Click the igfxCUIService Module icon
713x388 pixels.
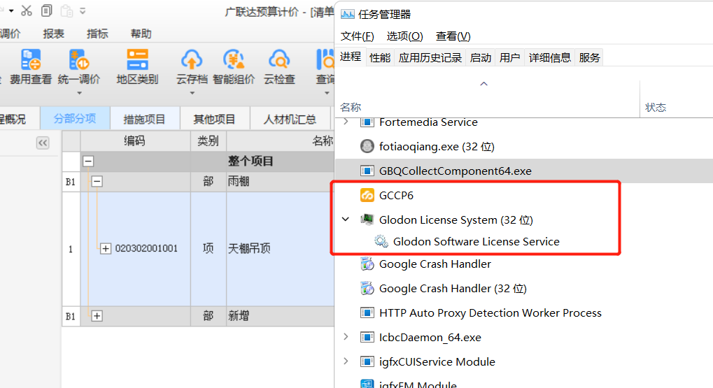(x=367, y=361)
